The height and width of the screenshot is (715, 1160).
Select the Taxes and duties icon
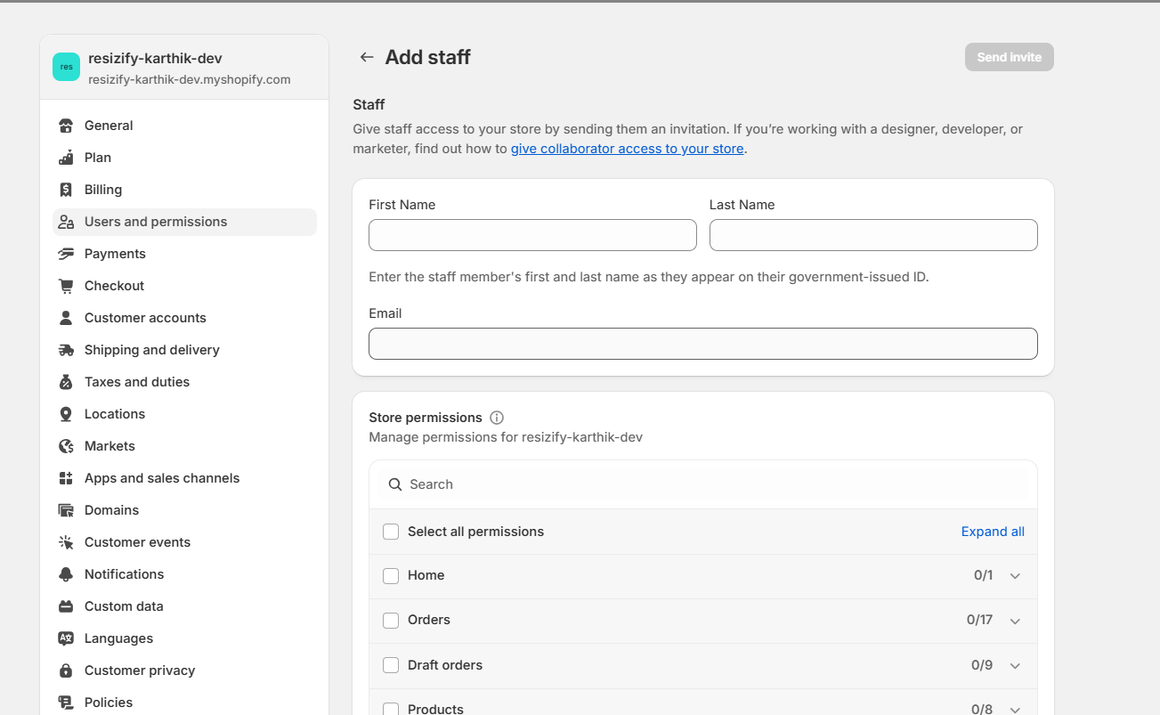click(66, 381)
